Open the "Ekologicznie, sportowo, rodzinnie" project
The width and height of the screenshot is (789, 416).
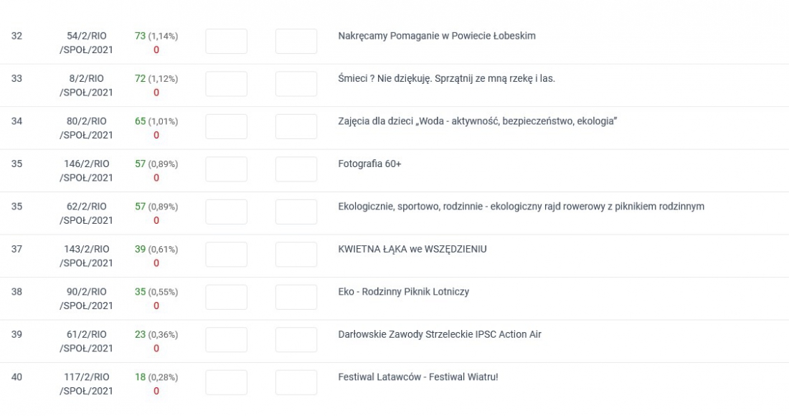pyautogui.click(x=521, y=207)
